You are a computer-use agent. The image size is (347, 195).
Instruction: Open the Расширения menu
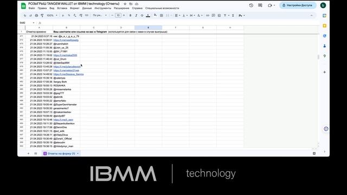pyautogui.click(x=121, y=8)
